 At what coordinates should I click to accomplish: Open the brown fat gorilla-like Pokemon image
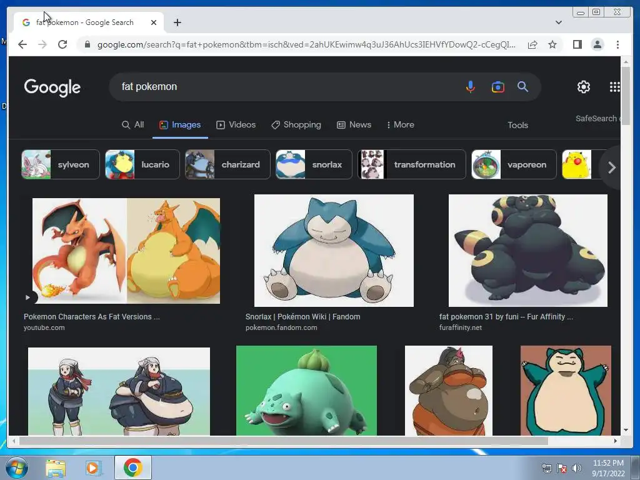(449, 391)
